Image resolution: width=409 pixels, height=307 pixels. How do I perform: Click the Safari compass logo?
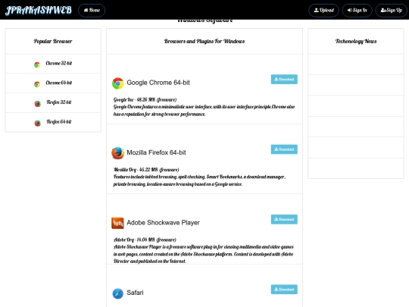(x=117, y=293)
